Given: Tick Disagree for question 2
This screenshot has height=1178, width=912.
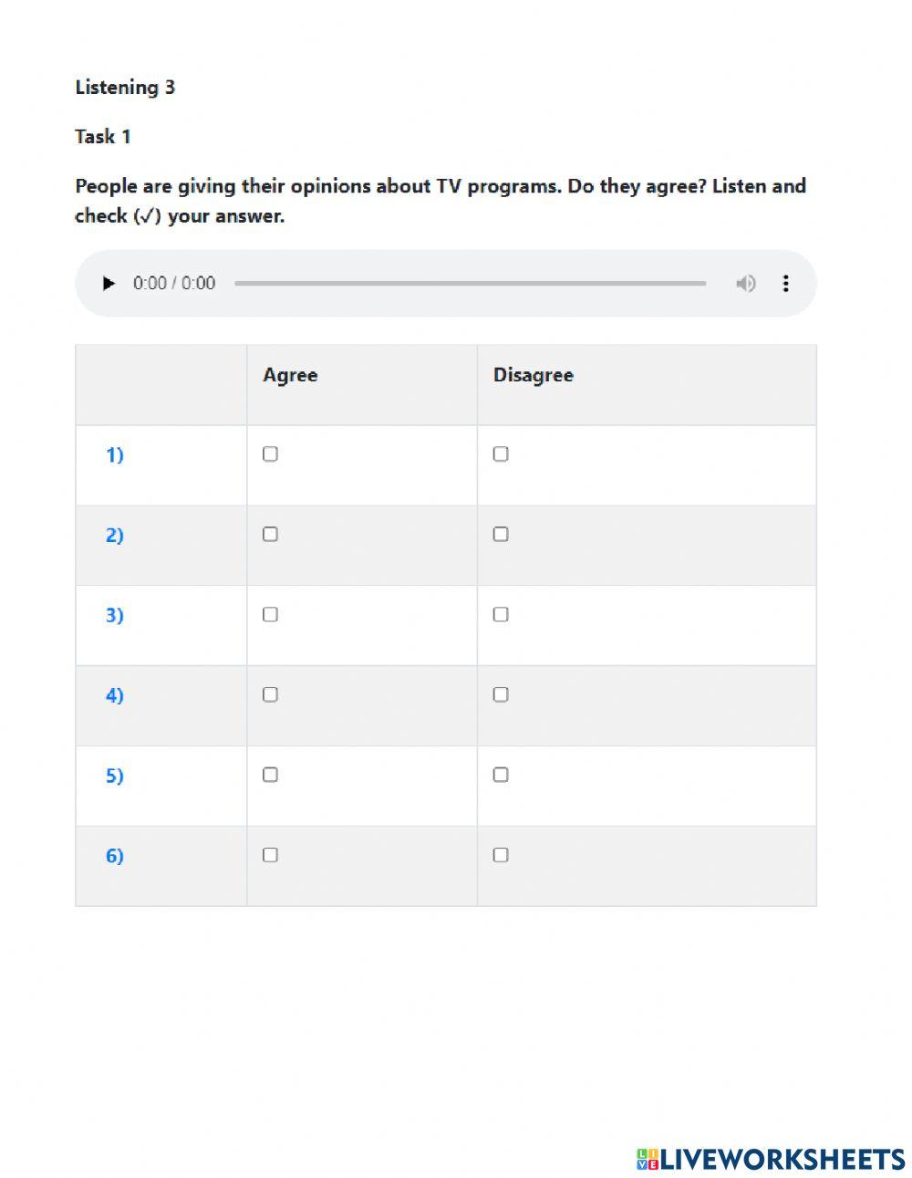Looking at the screenshot, I should pyautogui.click(x=501, y=535).
